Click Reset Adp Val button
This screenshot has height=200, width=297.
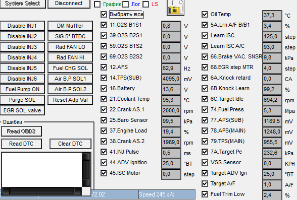click(x=70, y=100)
